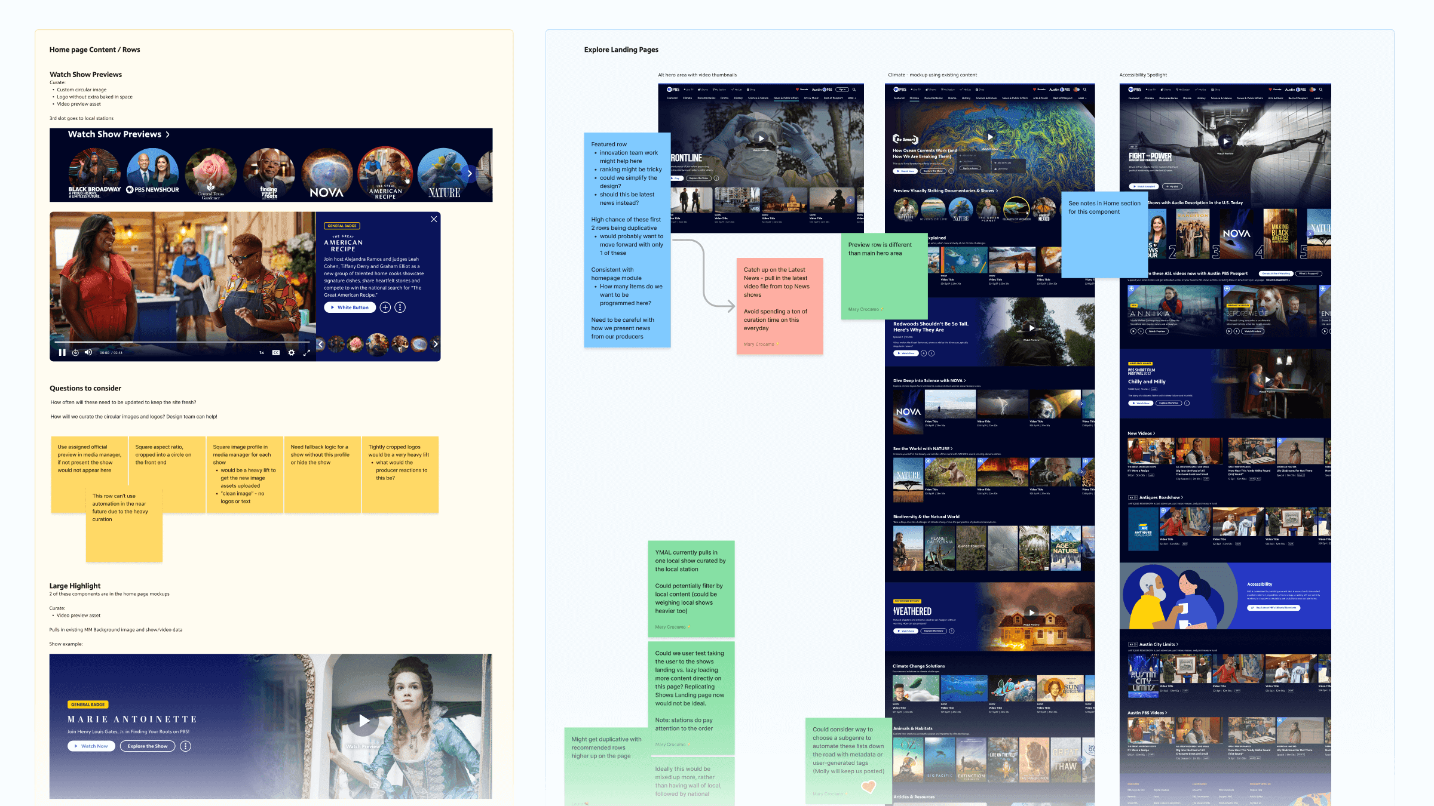Go back in preview panel circle carousel

321,344
